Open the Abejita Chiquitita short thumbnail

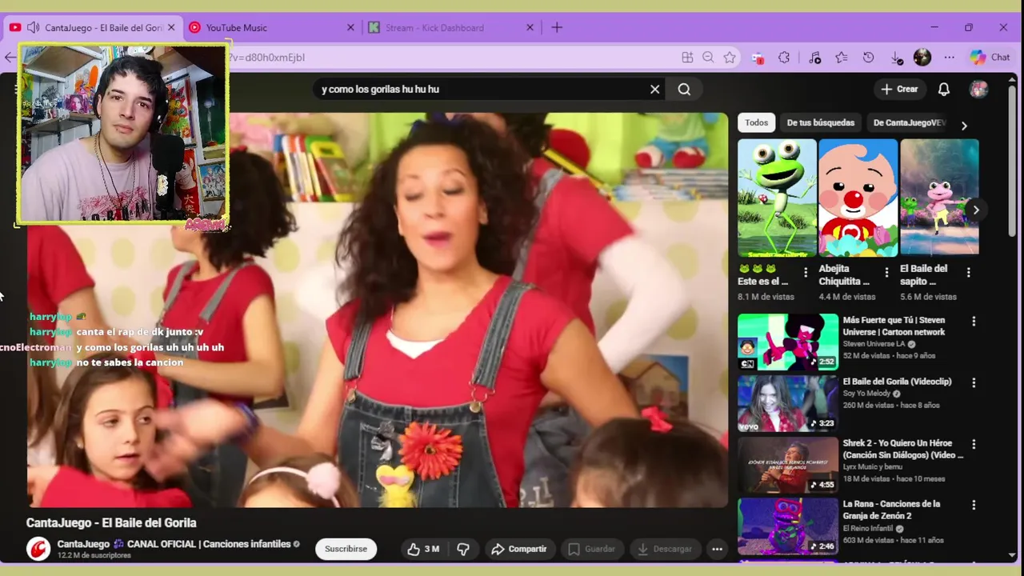coord(858,198)
